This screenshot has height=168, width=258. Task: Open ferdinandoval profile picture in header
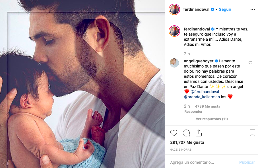click(174, 9)
